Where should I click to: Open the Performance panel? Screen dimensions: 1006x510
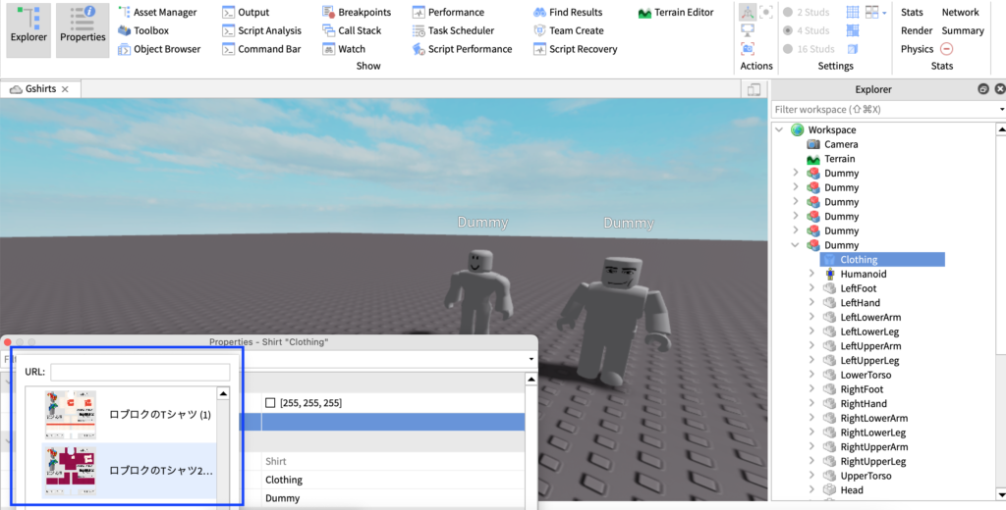(x=448, y=12)
